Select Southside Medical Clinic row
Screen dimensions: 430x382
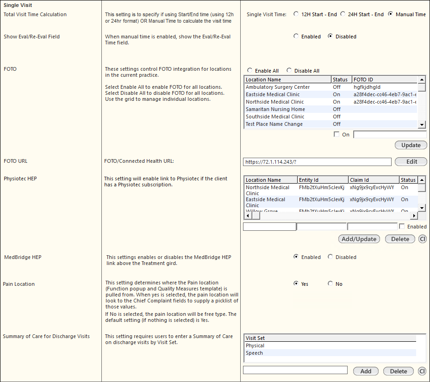click(331, 117)
